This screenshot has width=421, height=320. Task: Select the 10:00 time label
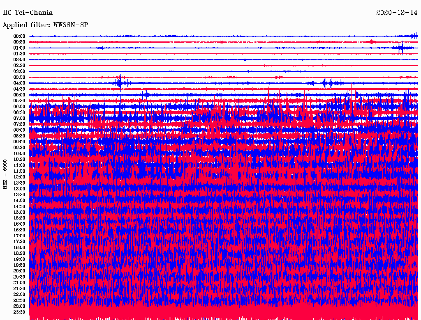tap(19, 153)
